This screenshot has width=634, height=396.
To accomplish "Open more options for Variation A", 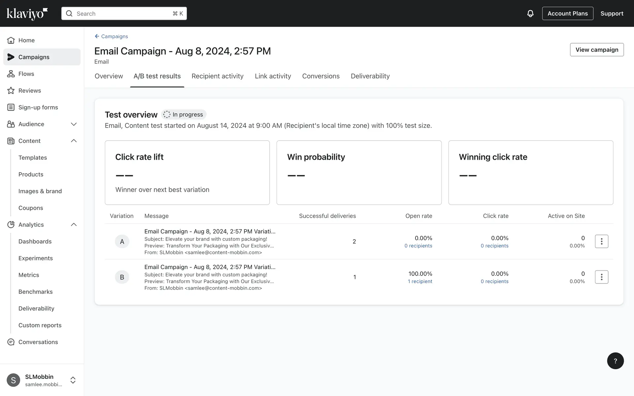I will [601, 242].
